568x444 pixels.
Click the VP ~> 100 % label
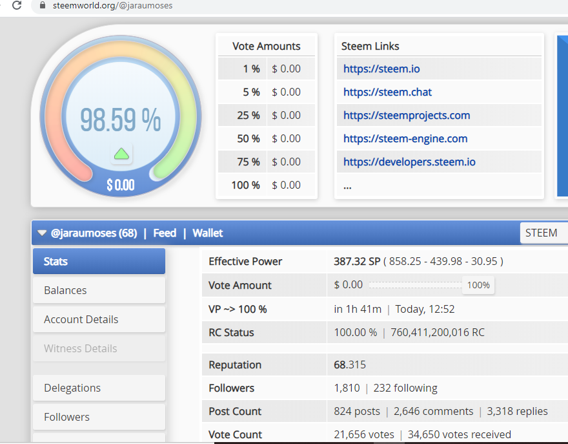click(x=238, y=309)
